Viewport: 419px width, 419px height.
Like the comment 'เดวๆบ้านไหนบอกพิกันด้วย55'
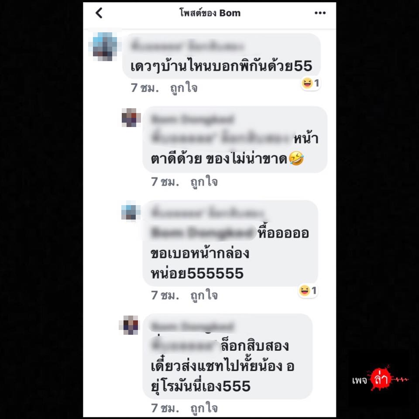(x=184, y=88)
